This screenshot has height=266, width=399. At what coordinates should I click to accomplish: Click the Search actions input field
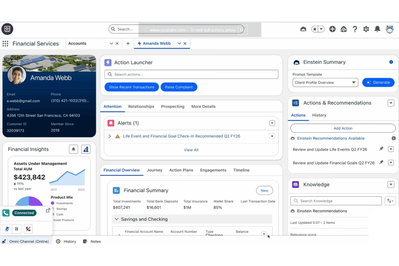pos(191,74)
